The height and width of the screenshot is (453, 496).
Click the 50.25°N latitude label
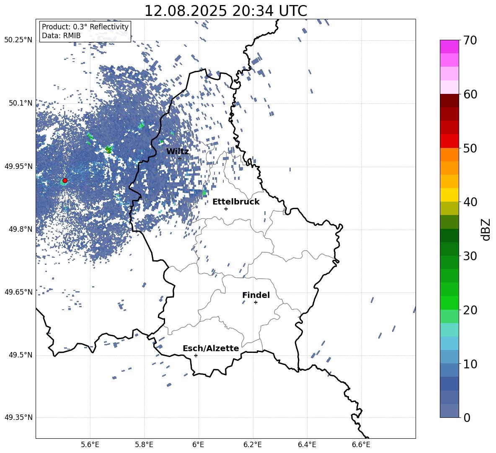point(18,40)
